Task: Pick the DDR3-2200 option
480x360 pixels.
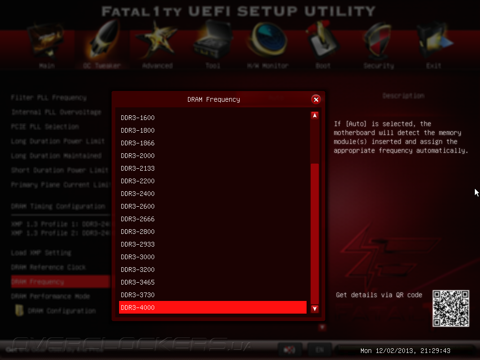Action: click(x=213, y=181)
